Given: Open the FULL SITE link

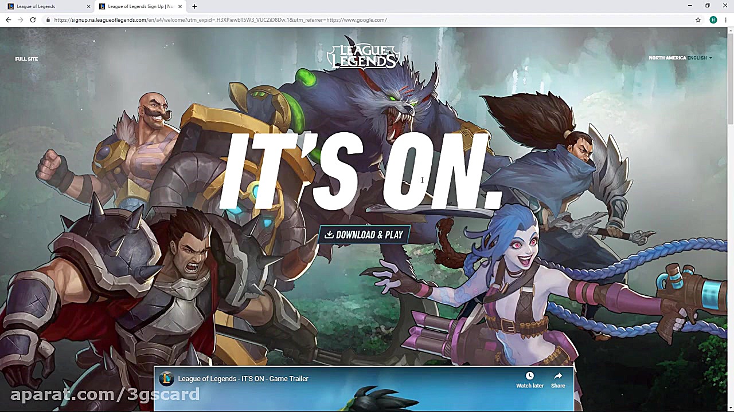Looking at the screenshot, I should coord(26,59).
